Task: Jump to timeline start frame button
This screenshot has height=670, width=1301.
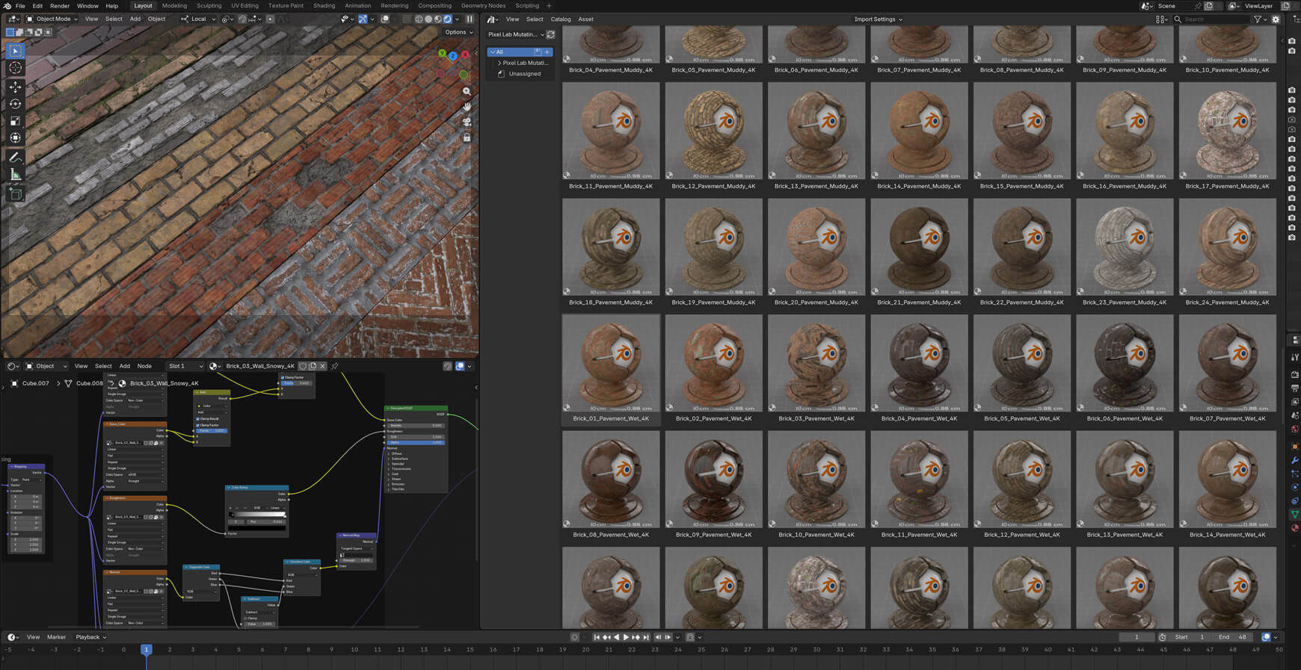Action: (x=597, y=637)
